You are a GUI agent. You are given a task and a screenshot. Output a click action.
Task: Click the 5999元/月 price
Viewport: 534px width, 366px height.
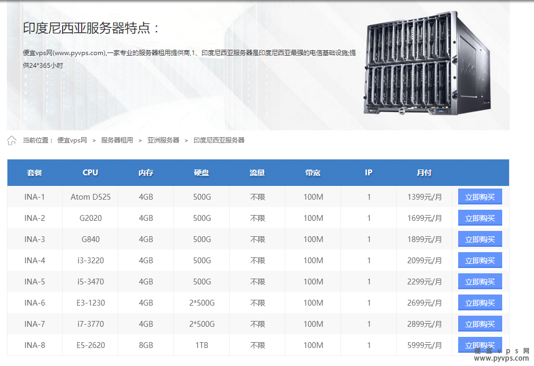[x=425, y=345]
